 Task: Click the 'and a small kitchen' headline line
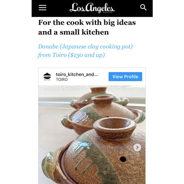[74, 32]
